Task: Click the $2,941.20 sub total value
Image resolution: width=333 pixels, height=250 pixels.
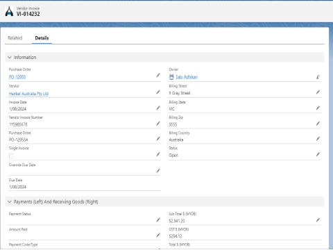Action: pos(177,221)
